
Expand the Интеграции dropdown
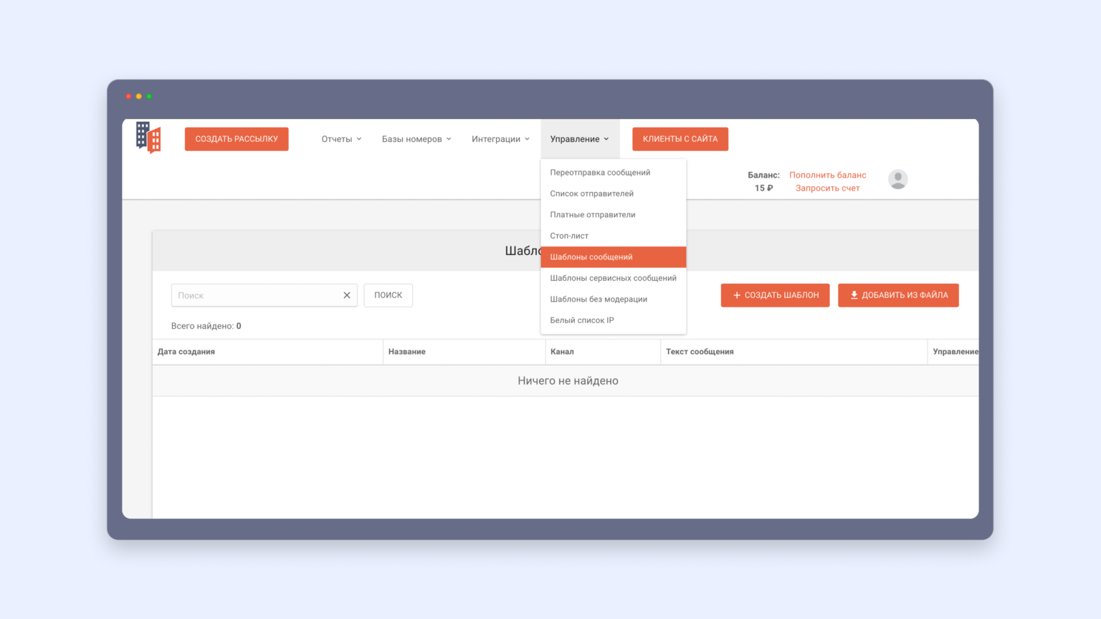[x=500, y=139]
